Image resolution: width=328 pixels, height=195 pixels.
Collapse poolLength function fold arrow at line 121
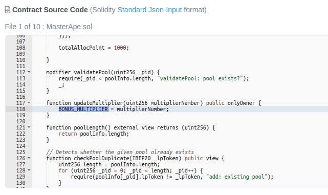pos(29,127)
